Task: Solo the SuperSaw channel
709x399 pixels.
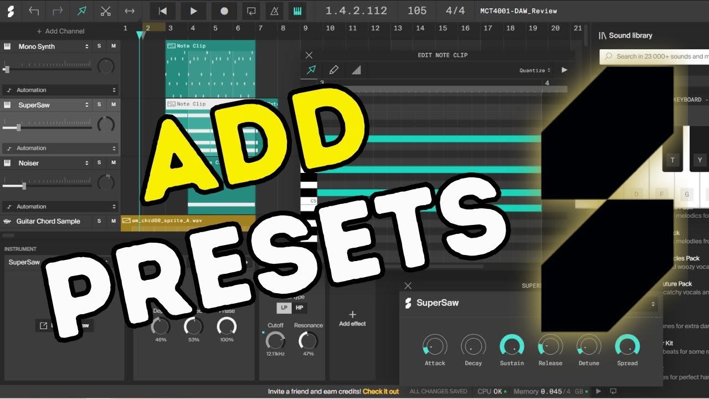Action: (x=99, y=104)
